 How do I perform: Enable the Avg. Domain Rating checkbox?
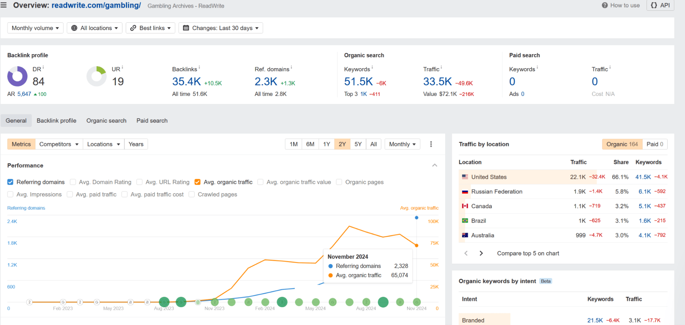(73, 182)
